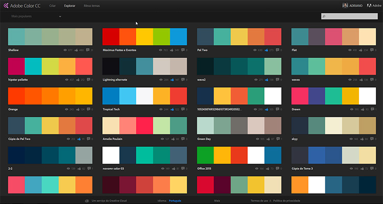Click the comment icon under Orange theme
Image resolution: width=383 pixels, height=204 pixels.
tap(89, 109)
